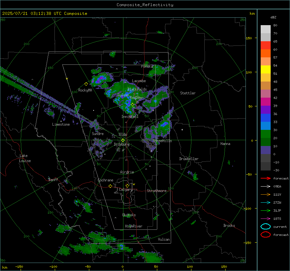This screenshot has height=271, width=290.
Task: Select the ThreeHills label
Action: tap(162, 141)
